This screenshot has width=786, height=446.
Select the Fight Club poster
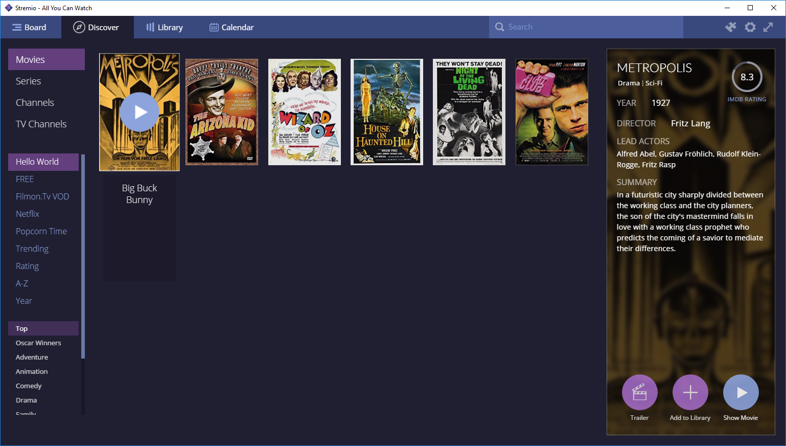click(552, 112)
